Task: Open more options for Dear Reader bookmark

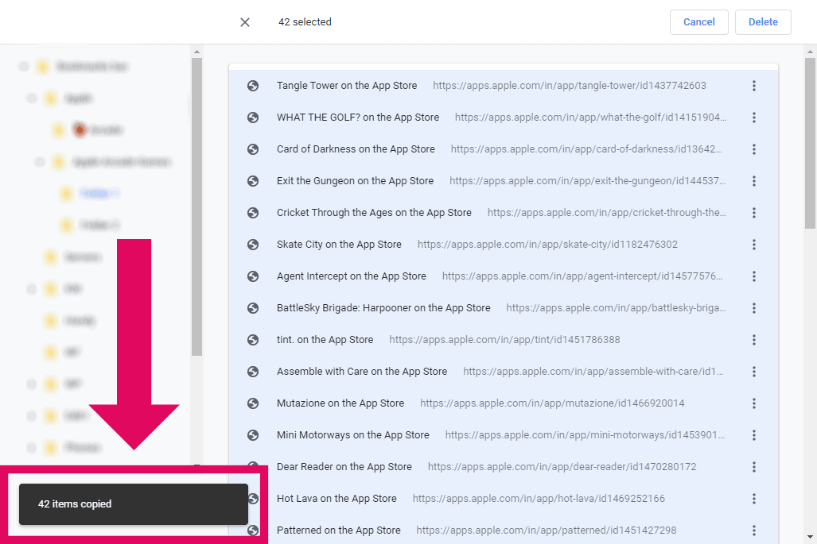Action: click(754, 466)
